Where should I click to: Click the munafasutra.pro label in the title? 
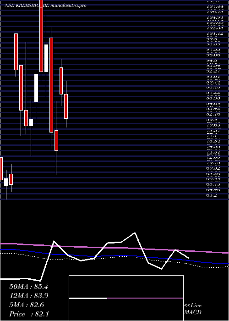tap(68, 6)
